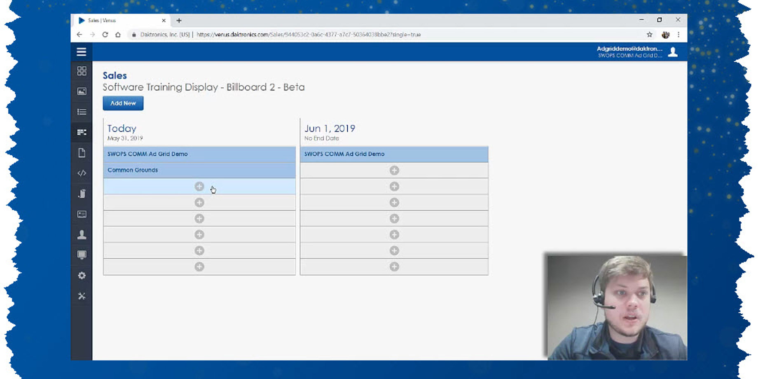
Task: Open the playlists list icon in sidebar
Action: tap(81, 112)
